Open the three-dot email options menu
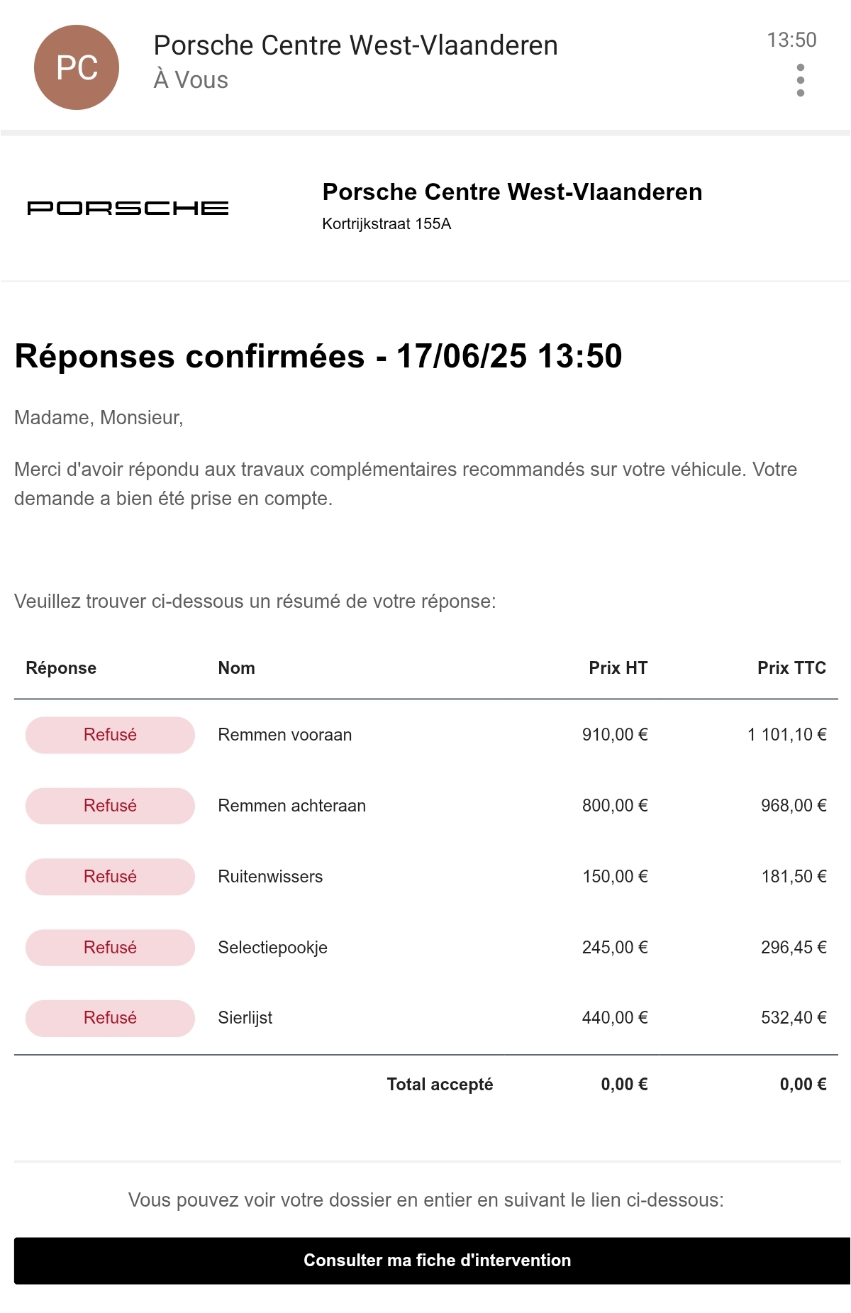This screenshot has width=851, height=1313. coord(801,80)
